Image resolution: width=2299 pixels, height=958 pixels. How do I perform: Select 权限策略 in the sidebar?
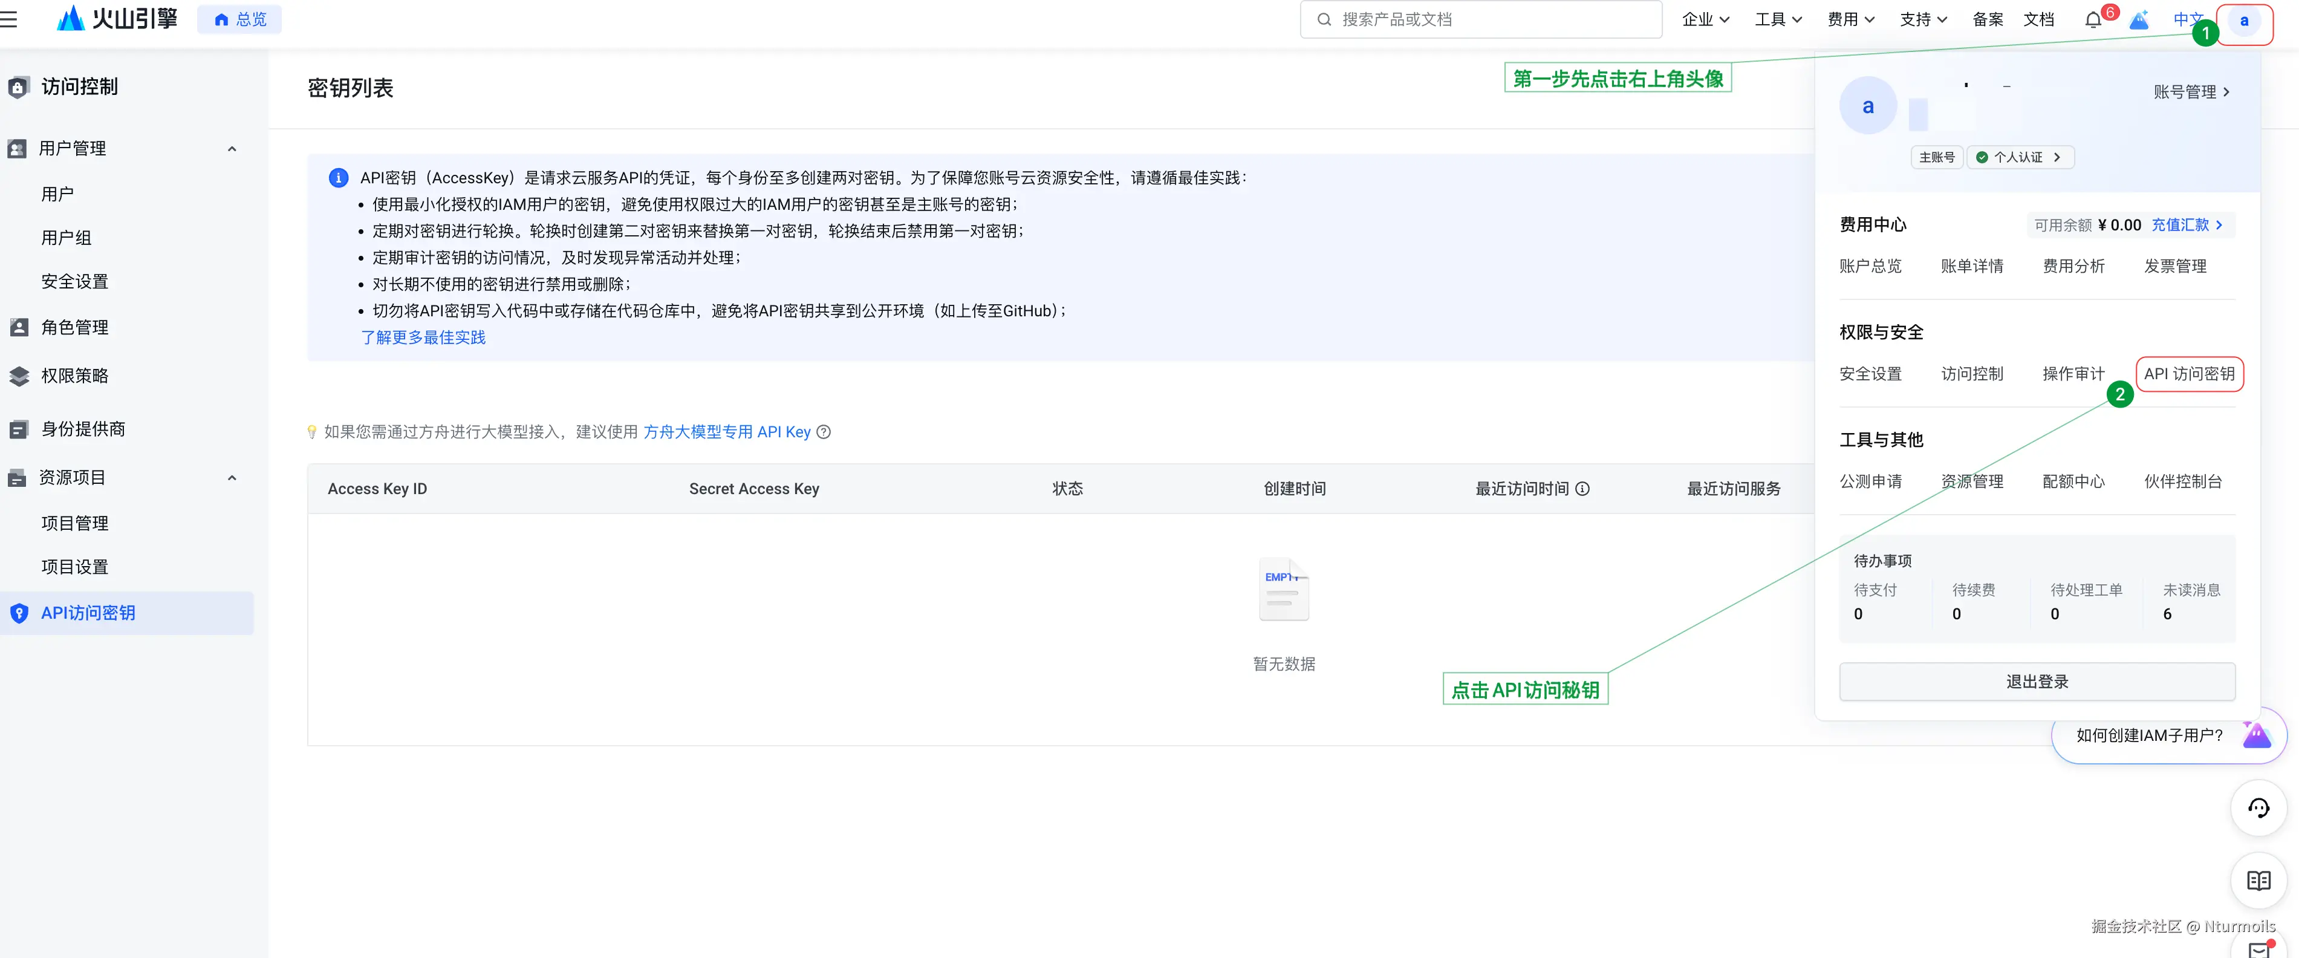[74, 376]
